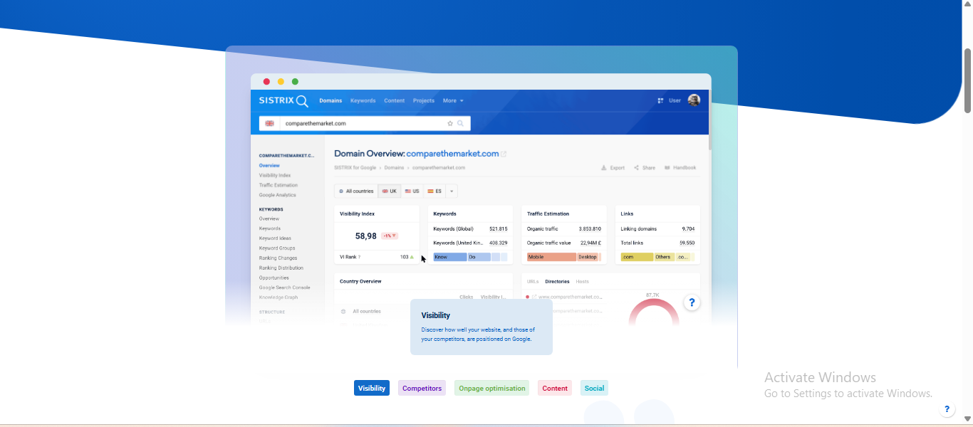
Task: Open Traffic Estimation in sidebar
Action: [x=279, y=185]
